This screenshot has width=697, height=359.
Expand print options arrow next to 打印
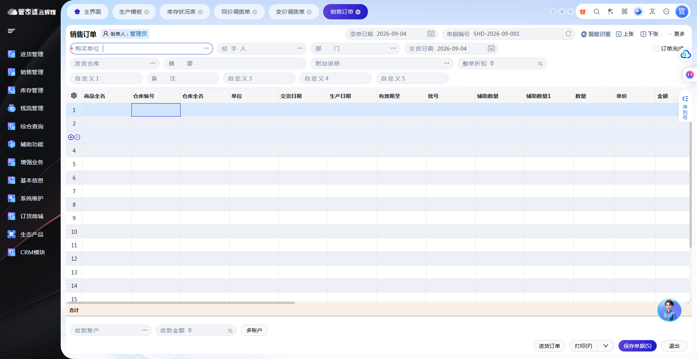(606, 346)
